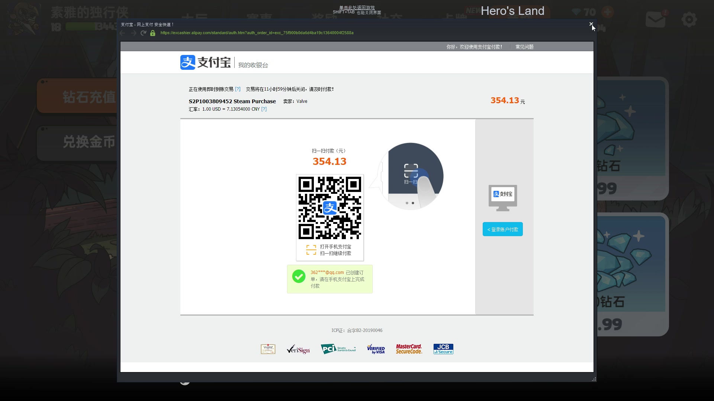
Task: Click the VeriSign badge
Action: (298, 349)
